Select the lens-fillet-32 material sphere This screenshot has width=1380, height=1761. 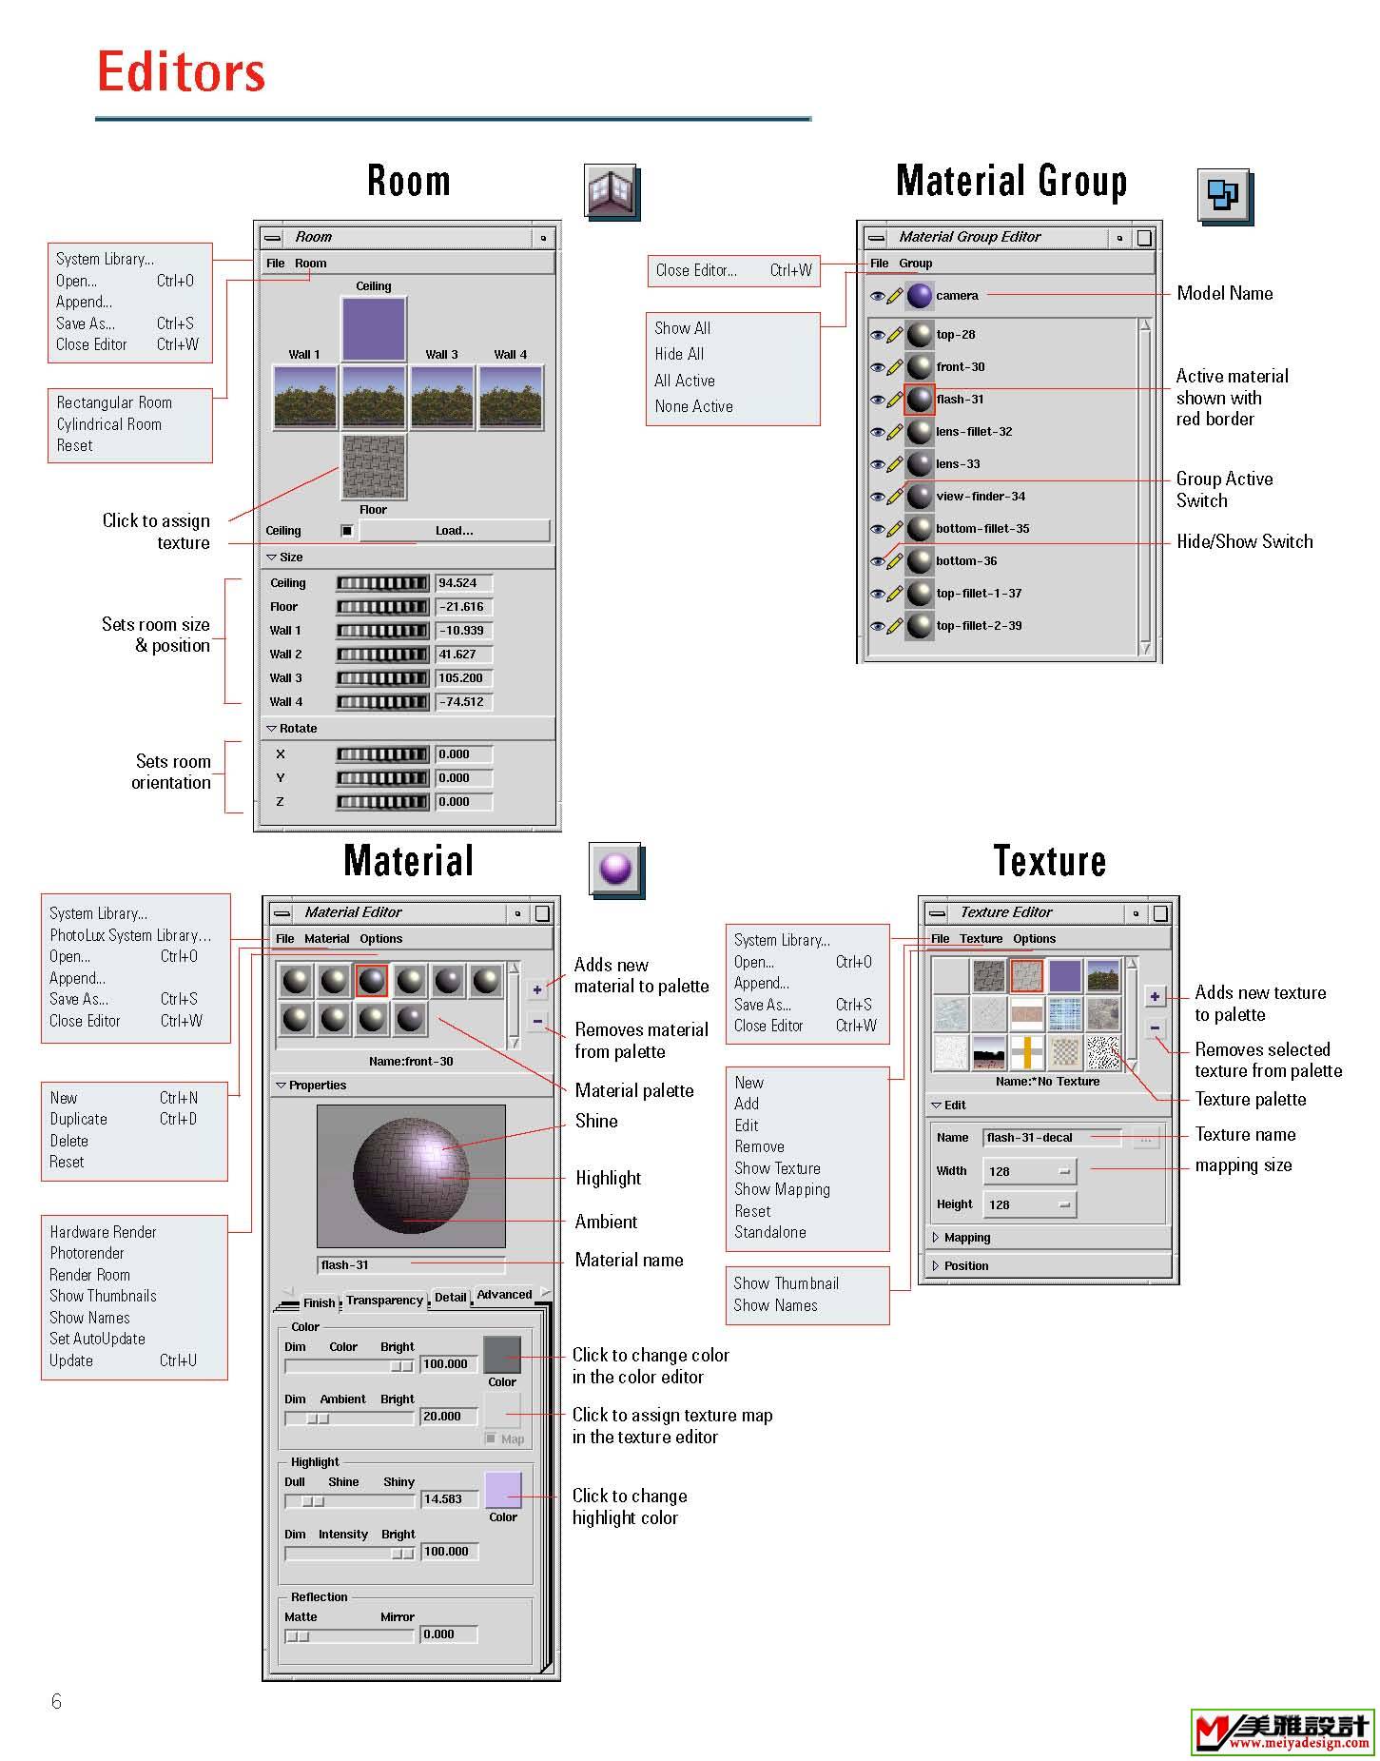920,432
